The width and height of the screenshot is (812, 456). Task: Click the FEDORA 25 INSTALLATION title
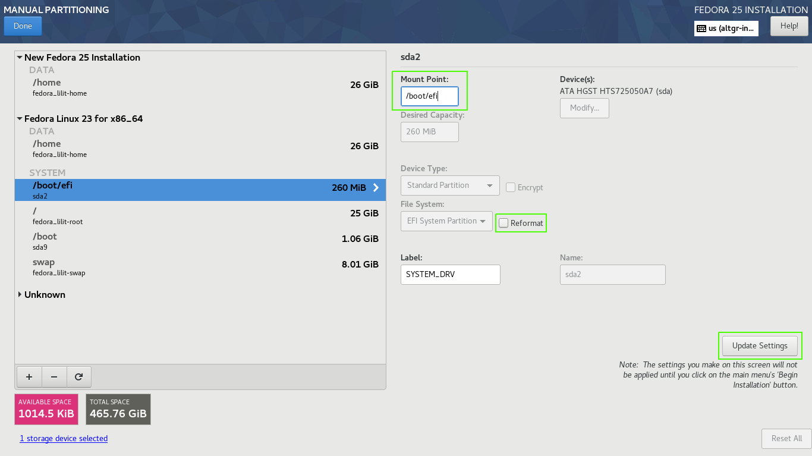[751, 10]
